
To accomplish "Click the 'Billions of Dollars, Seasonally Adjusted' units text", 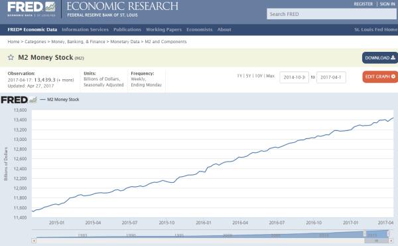I will (103, 82).
